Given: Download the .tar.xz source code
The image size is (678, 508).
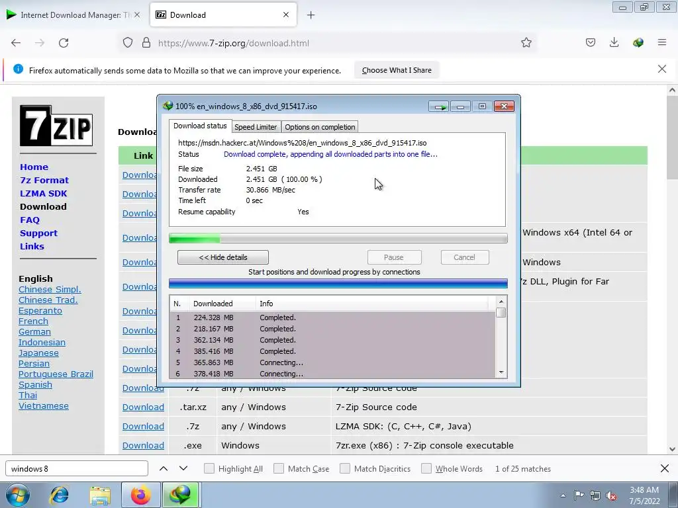Looking at the screenshot, I should [x=143, y=407].
